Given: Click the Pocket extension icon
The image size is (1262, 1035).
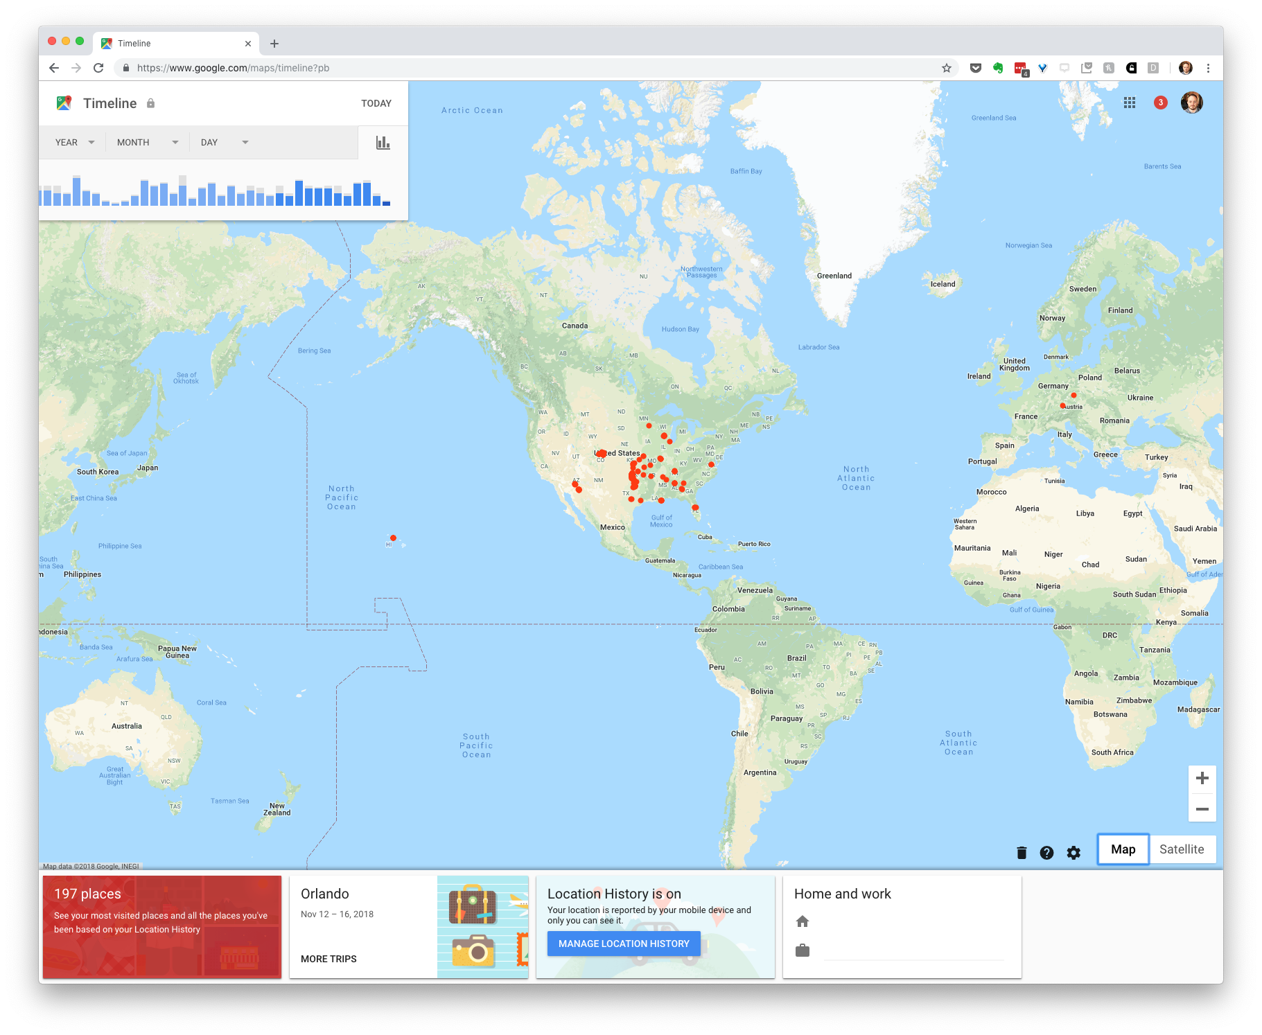Looking at the screenshot, I should (x=976, y=68).
